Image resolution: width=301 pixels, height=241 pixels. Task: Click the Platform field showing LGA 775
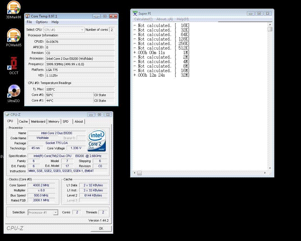[x=80, y=70]
